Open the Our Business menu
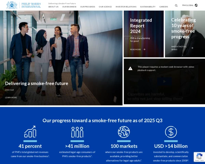The image size is (205, 164). [x=69, y=6]
